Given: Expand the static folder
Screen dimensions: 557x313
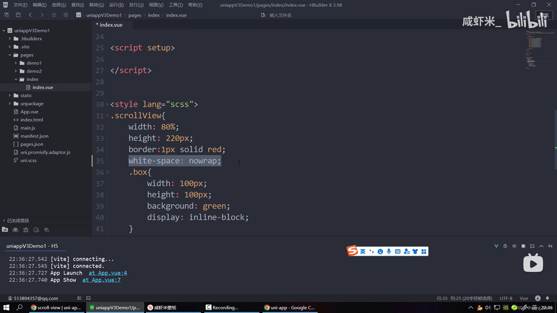Looking at the screenshot, I should coord(10,95).
